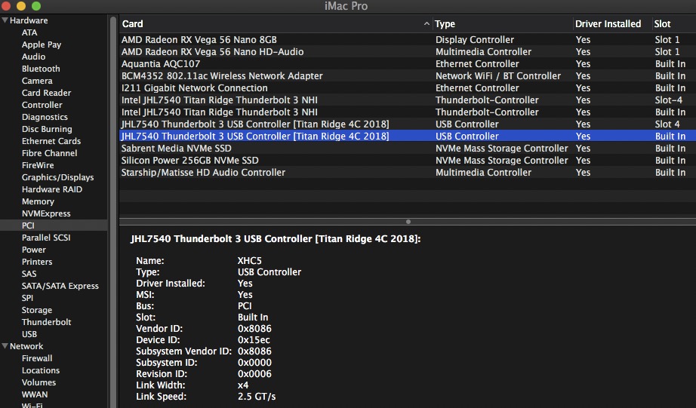Close the iMac Pro window
This screenshot has width=696, height=408.
(x=6, y=6)
